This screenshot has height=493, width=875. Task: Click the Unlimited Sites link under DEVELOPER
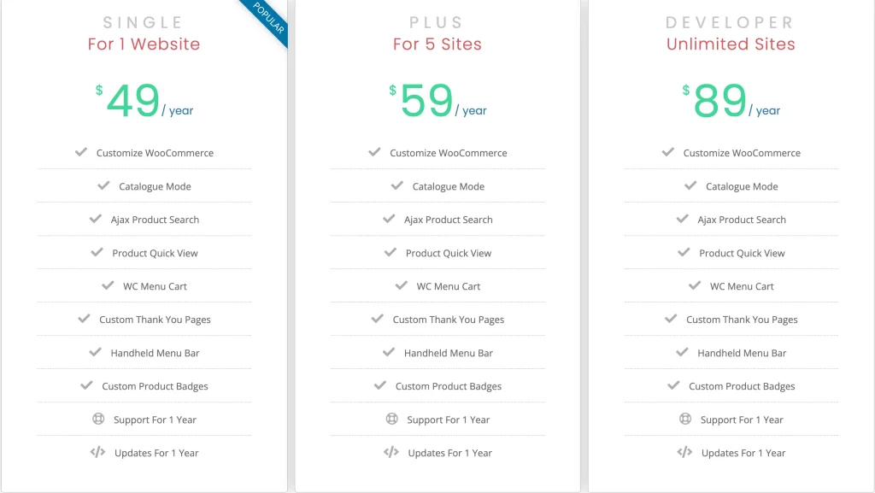point(731,43)
